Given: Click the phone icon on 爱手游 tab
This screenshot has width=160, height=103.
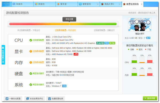Looking at the screenshot, I should pos(58,4).
